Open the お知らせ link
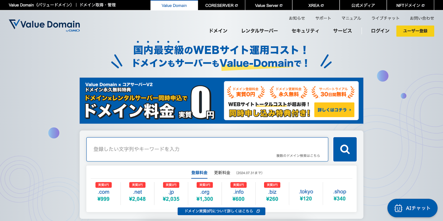443x221 pixels. point(297,18)
